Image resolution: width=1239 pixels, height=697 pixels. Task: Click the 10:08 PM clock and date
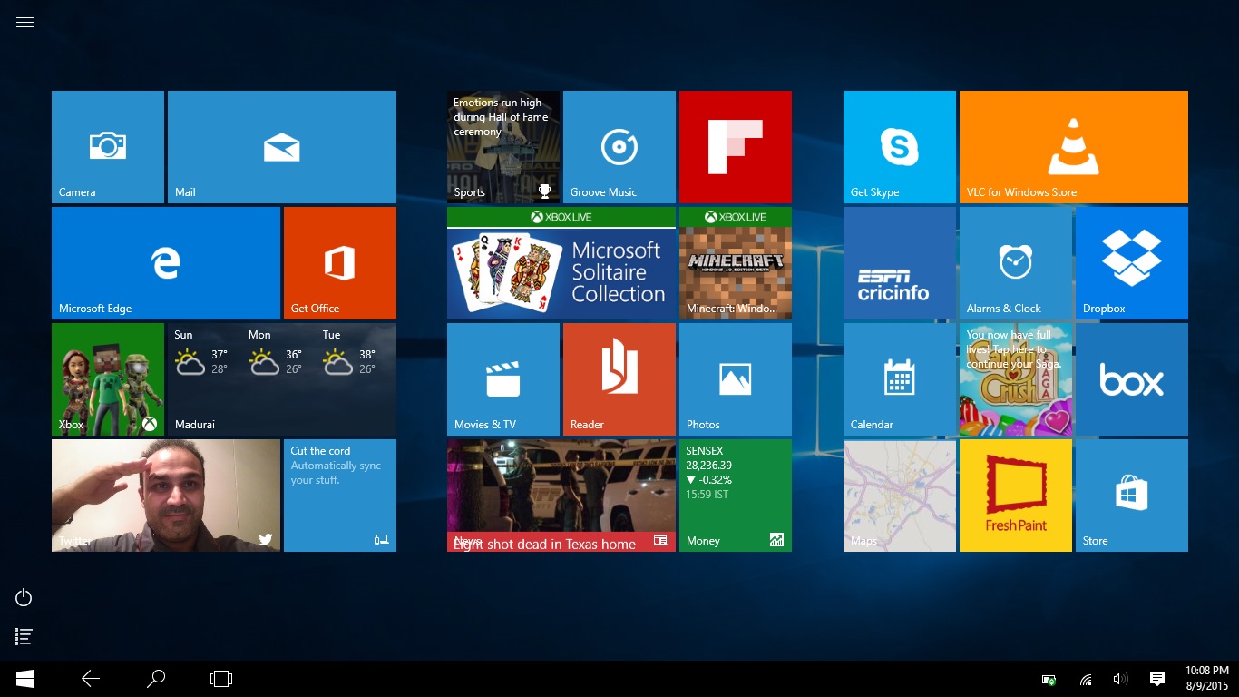(1206, 679)
